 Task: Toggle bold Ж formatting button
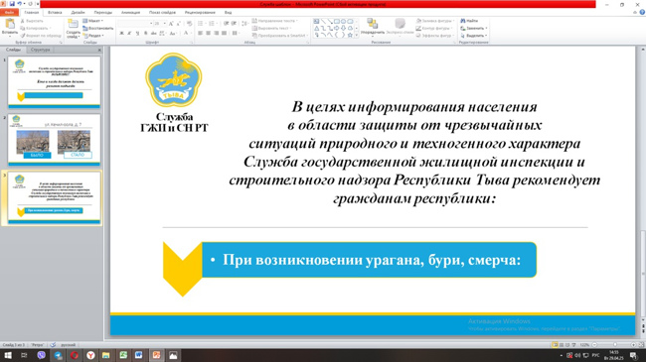(x=121, y=33)
